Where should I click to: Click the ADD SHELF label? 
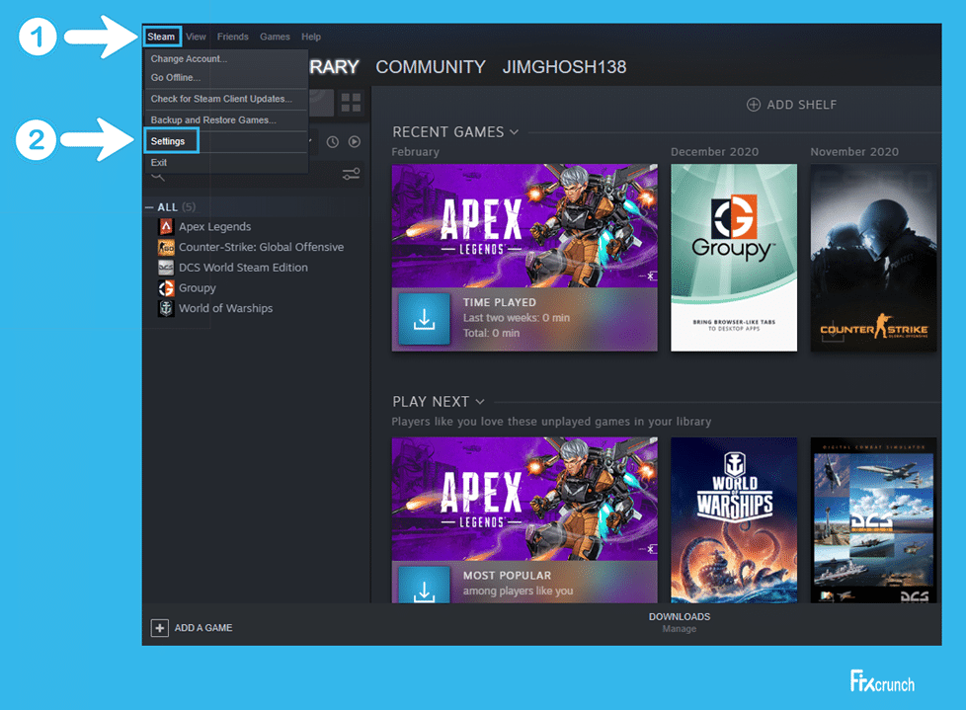tap(801, 105)
